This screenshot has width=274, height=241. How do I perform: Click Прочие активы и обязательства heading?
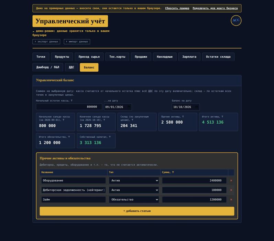(65, 158)
